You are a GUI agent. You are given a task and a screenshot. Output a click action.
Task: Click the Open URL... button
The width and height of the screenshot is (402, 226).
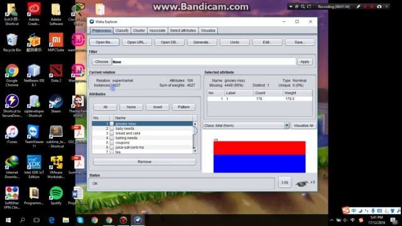point(137,42)
